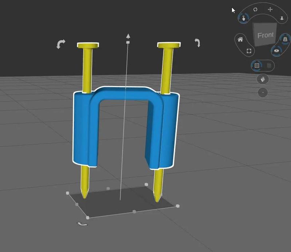Toggle the grid display on the pill switch
This screenshot has width=291, height=252.
[x=257, y=65]
